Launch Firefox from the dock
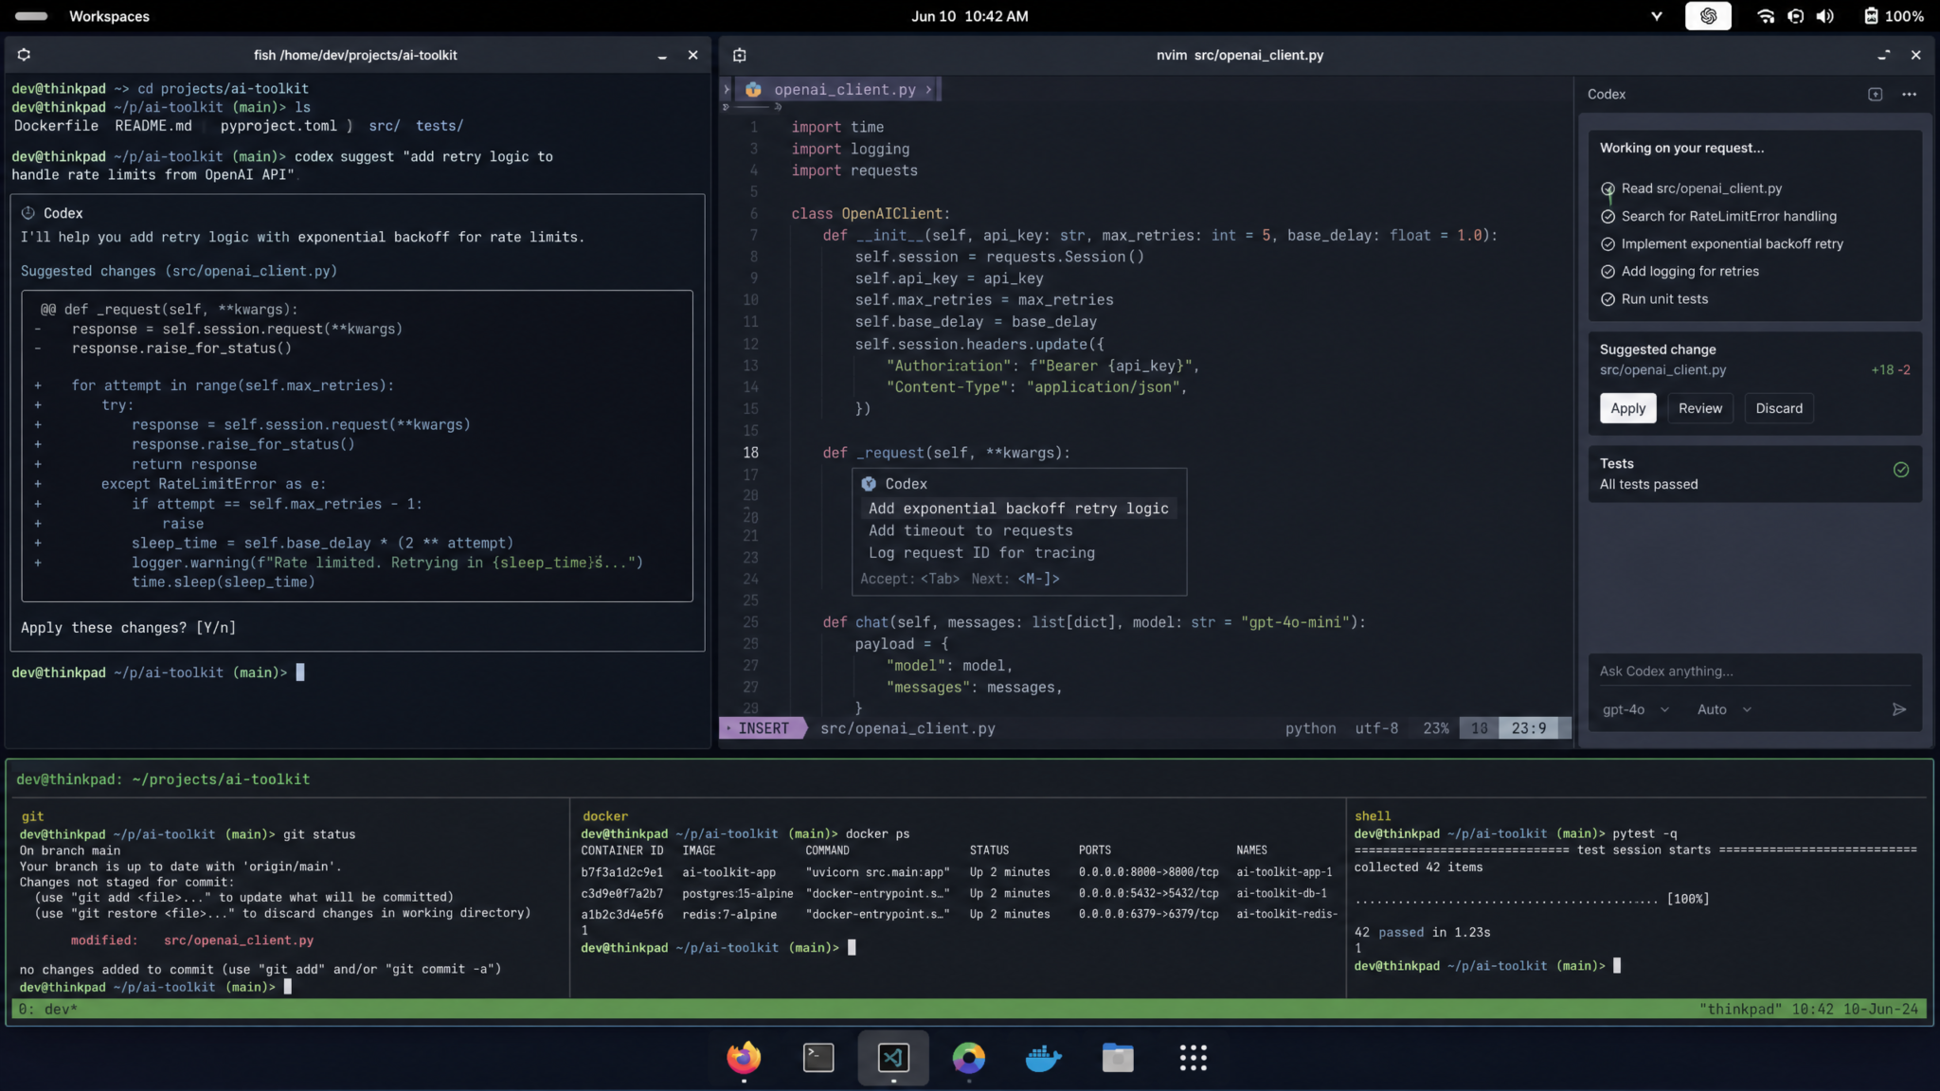This screenshot has width=1940, height=1091. click(x=743, y=1058)
